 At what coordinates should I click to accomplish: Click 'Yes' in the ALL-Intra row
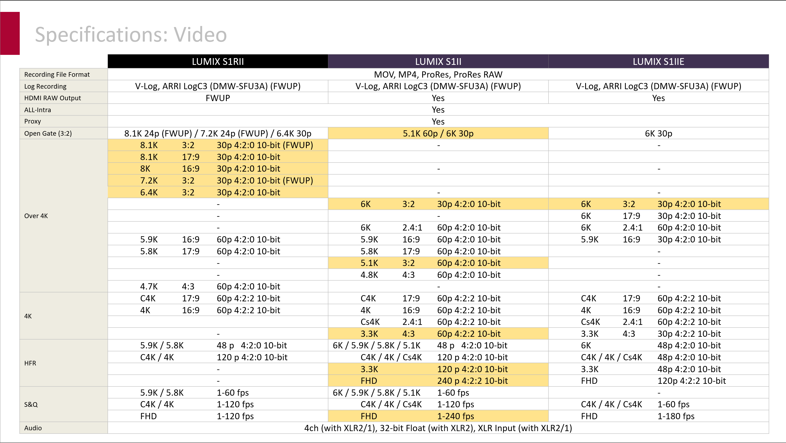[438, 110]
